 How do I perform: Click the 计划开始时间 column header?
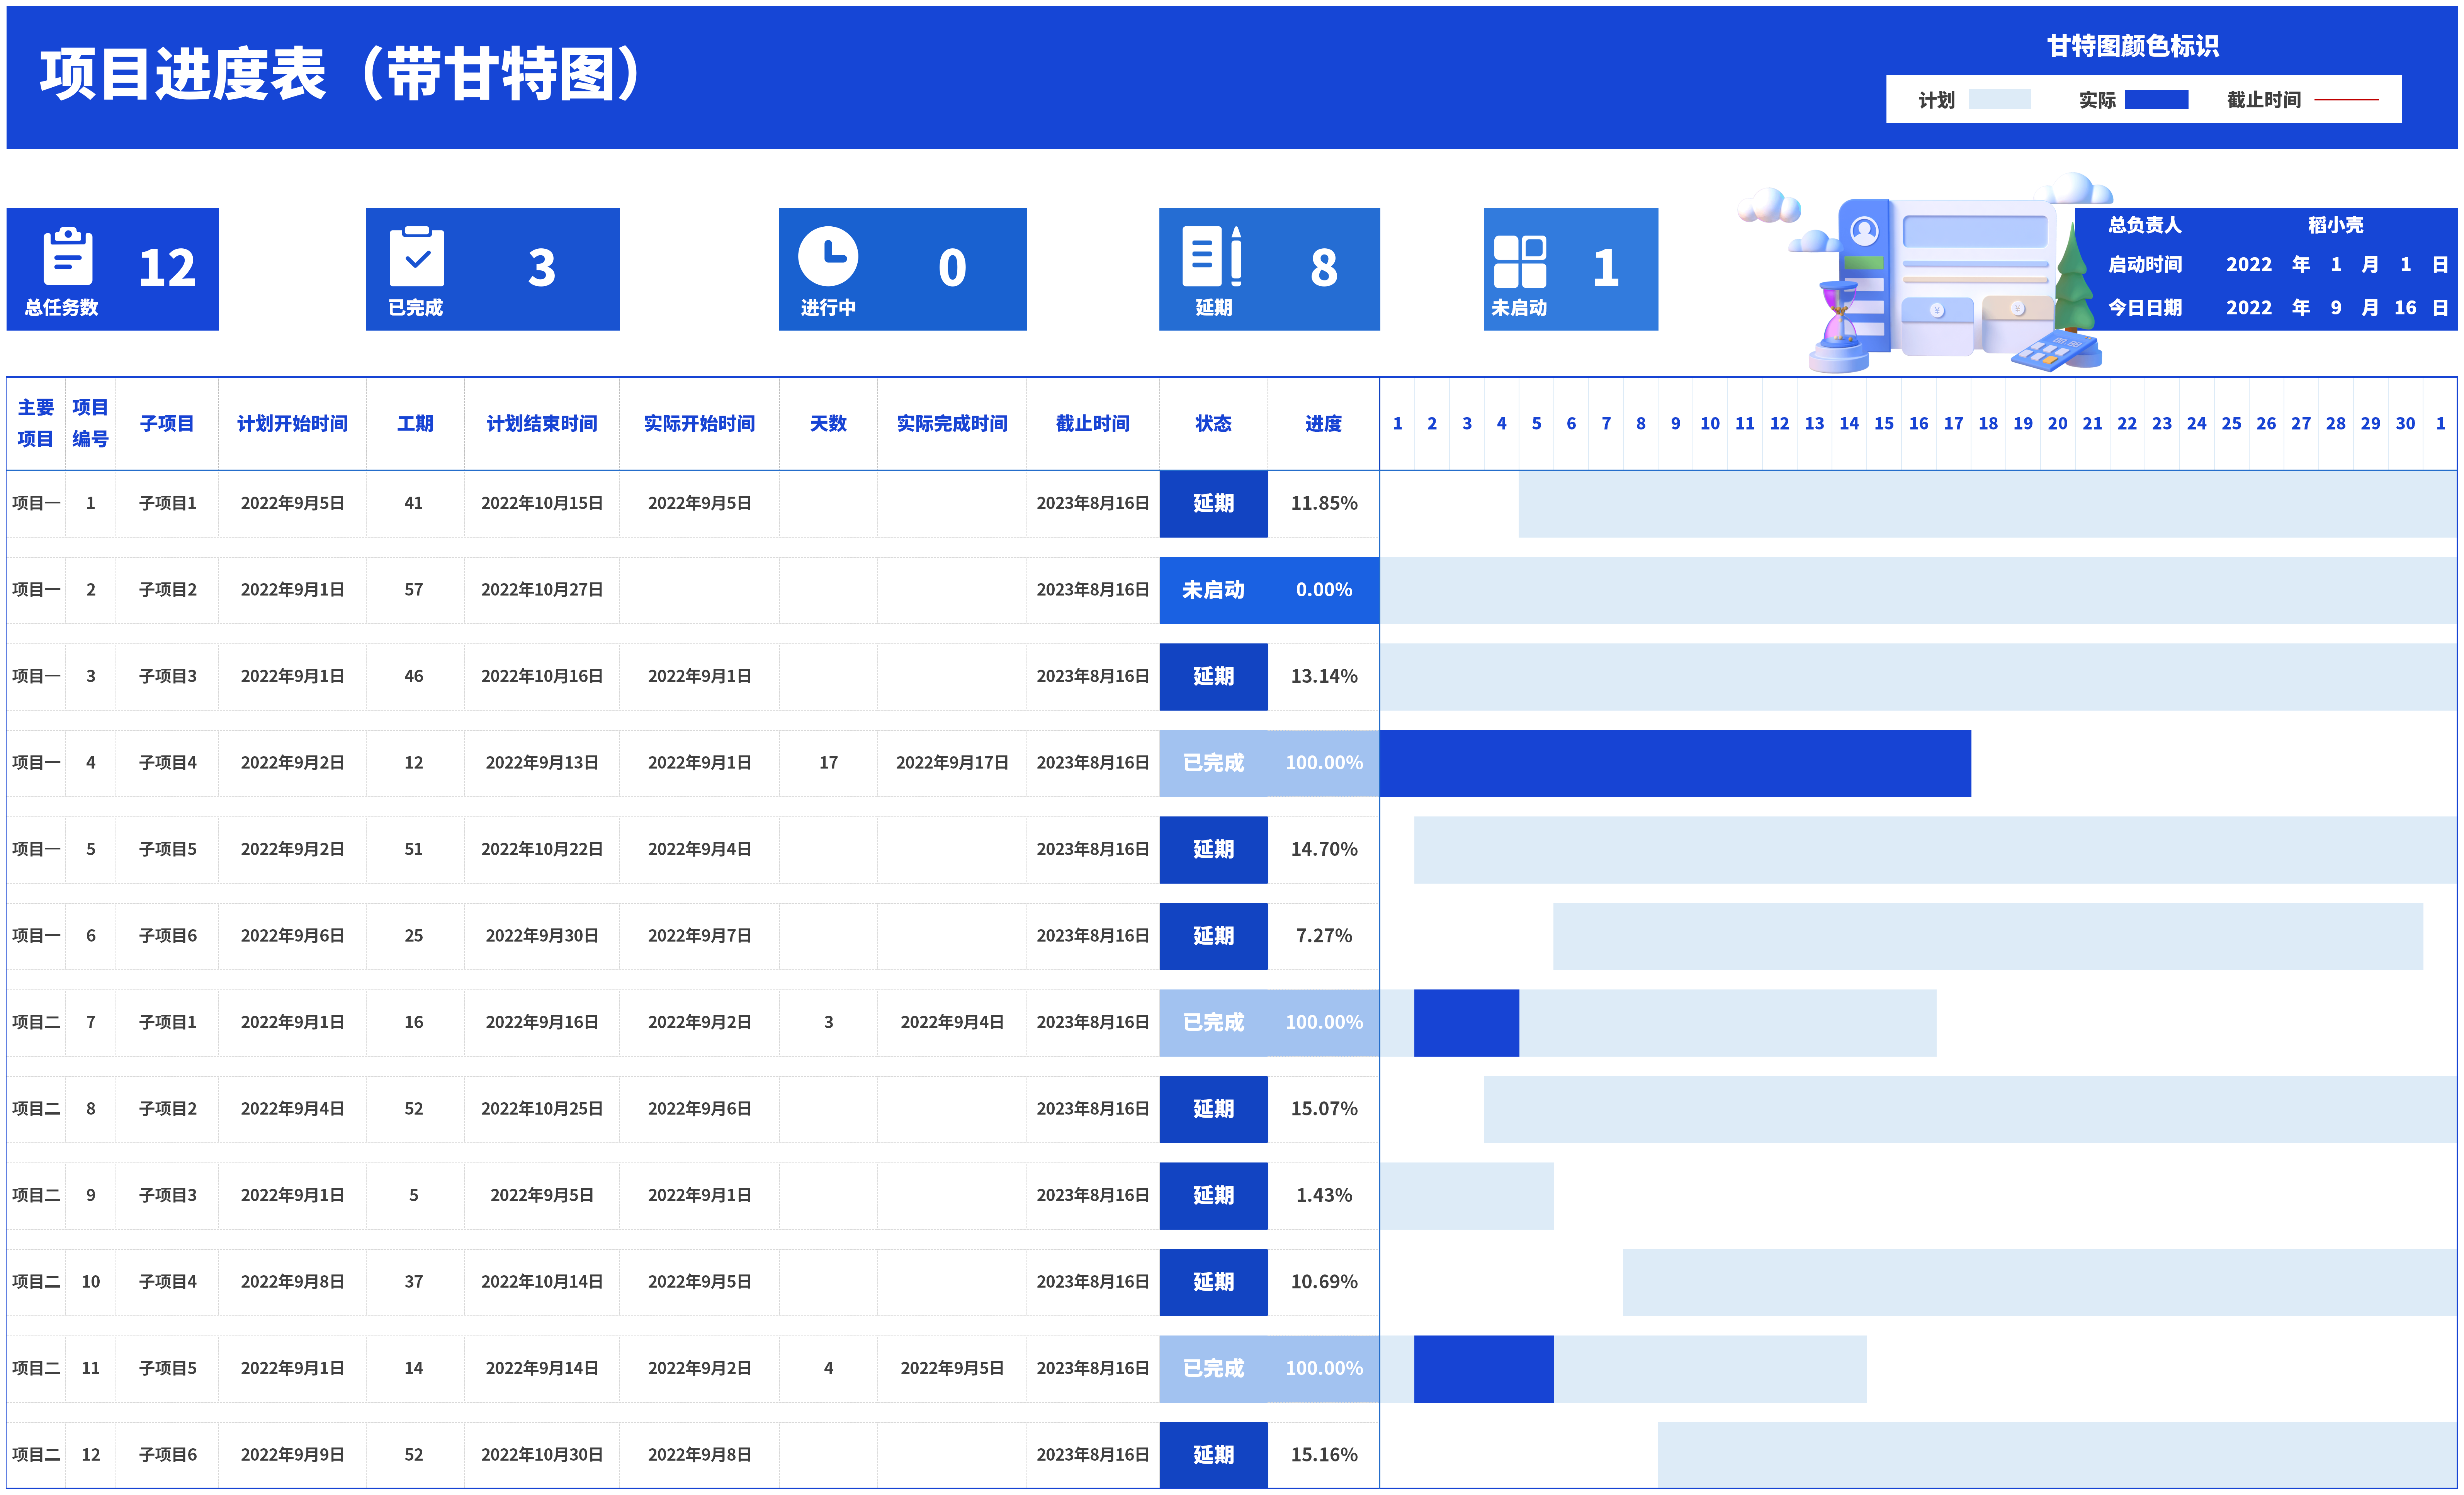(x=292, y=423)
